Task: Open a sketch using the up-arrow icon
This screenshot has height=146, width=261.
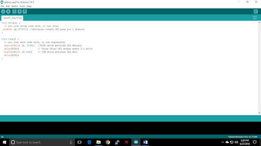Action: (x=20, y=11)
